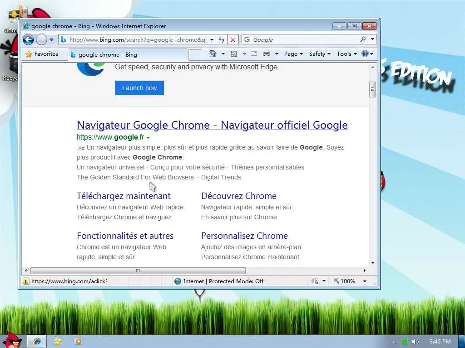Click the Launch now button
The image size is (465, 348).
[139, 88]
